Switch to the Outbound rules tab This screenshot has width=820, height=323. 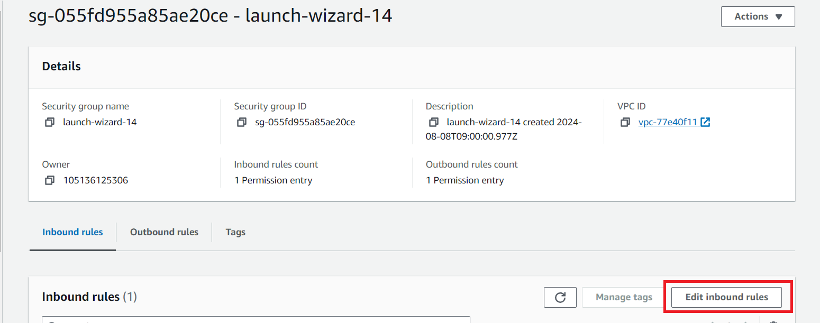click(x=164, y=232)
